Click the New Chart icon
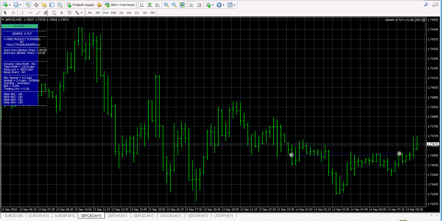This screenshot has height=221, width=442. tap(5, 5)
